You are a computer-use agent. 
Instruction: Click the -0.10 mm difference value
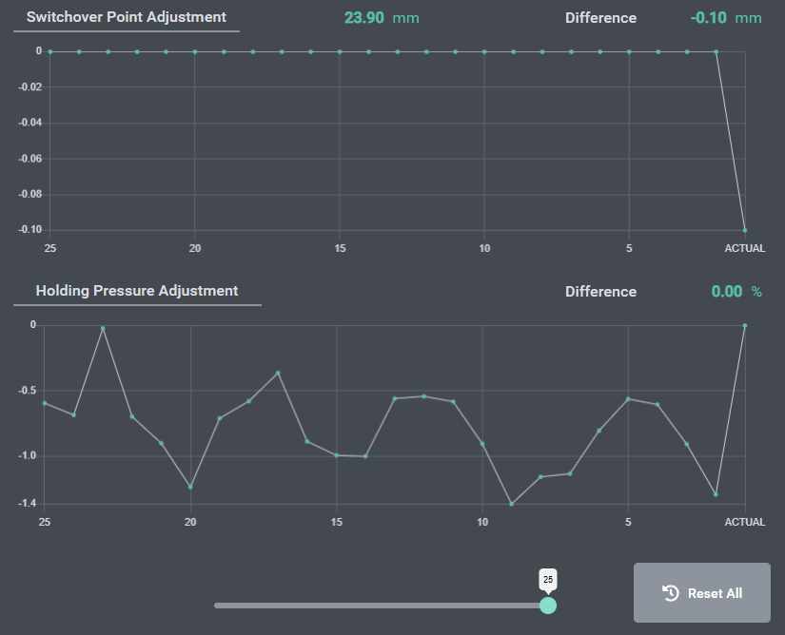(725, 18)
